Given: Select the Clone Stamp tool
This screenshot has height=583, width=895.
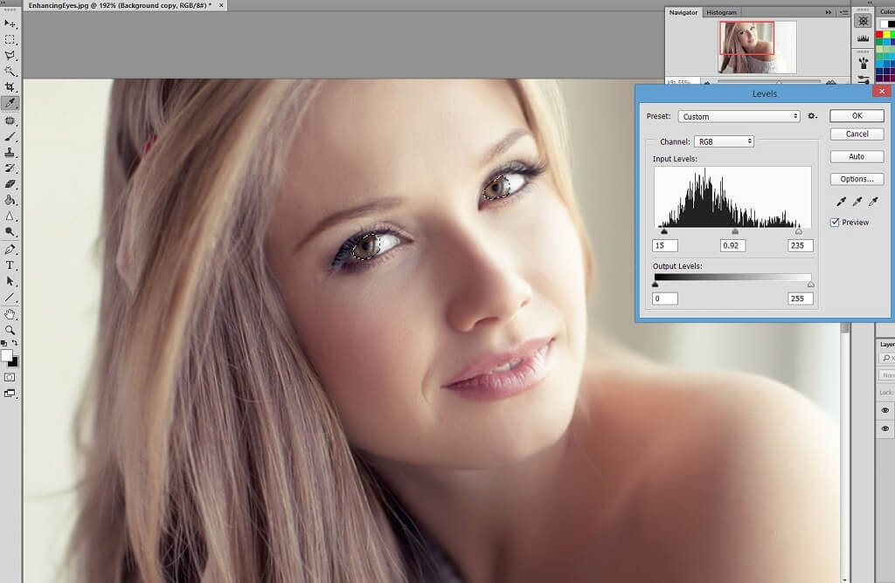Looking at the screenshot, I should point(10,153).
